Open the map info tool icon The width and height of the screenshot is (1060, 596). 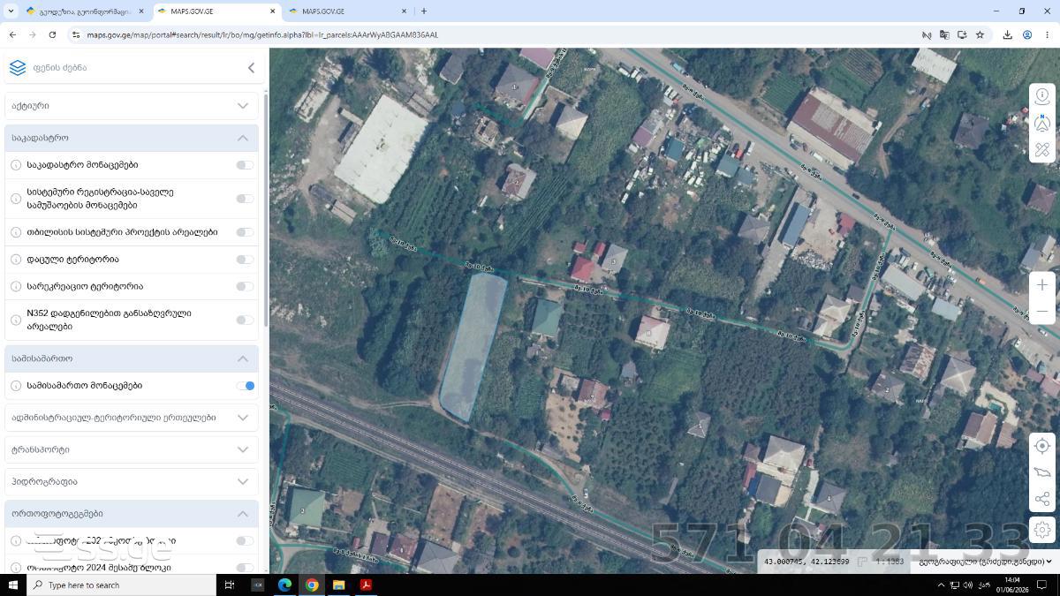click(1042, 96)
